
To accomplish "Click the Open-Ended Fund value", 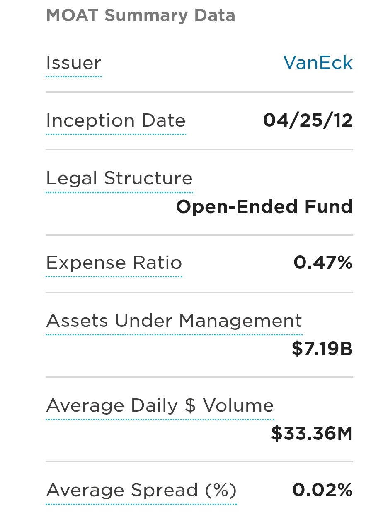I will 264,207.
